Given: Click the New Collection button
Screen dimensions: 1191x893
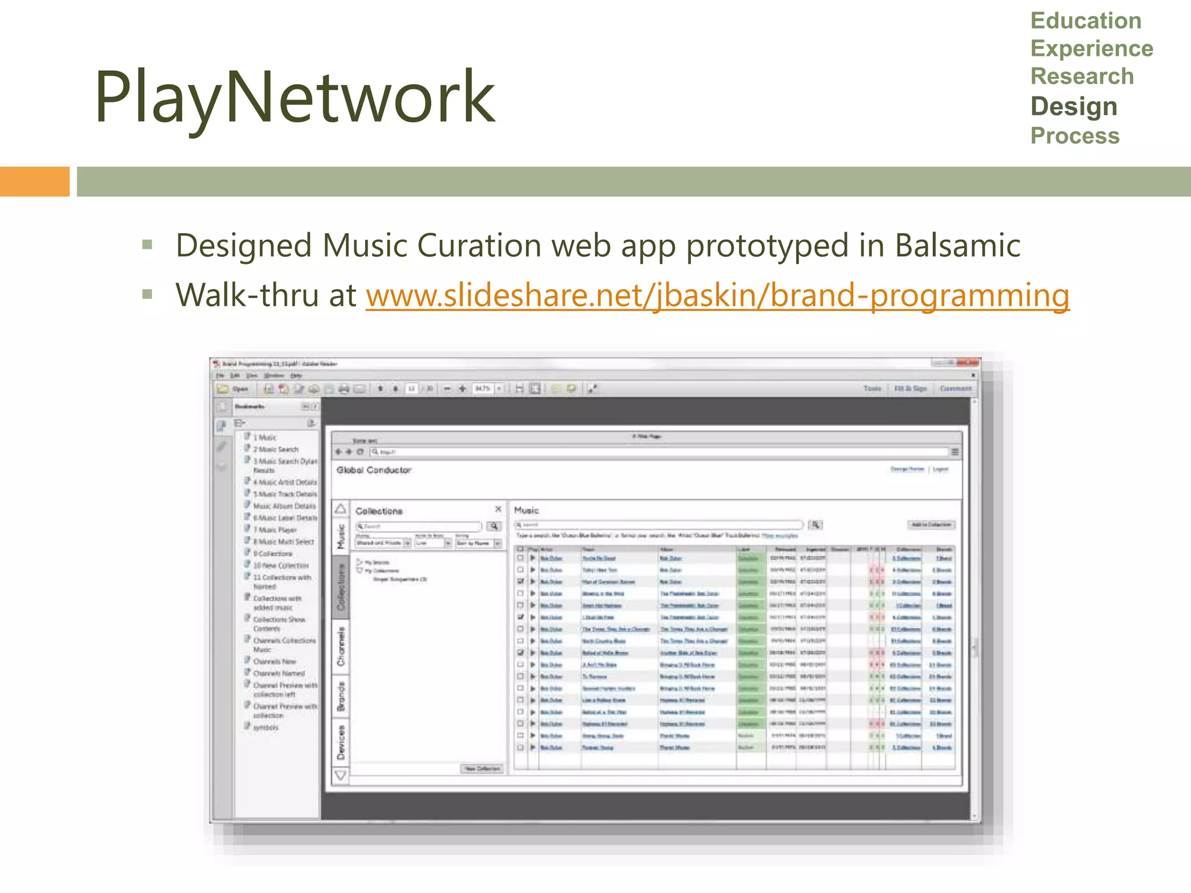Looking at the screenshot, I should (482, 769).
